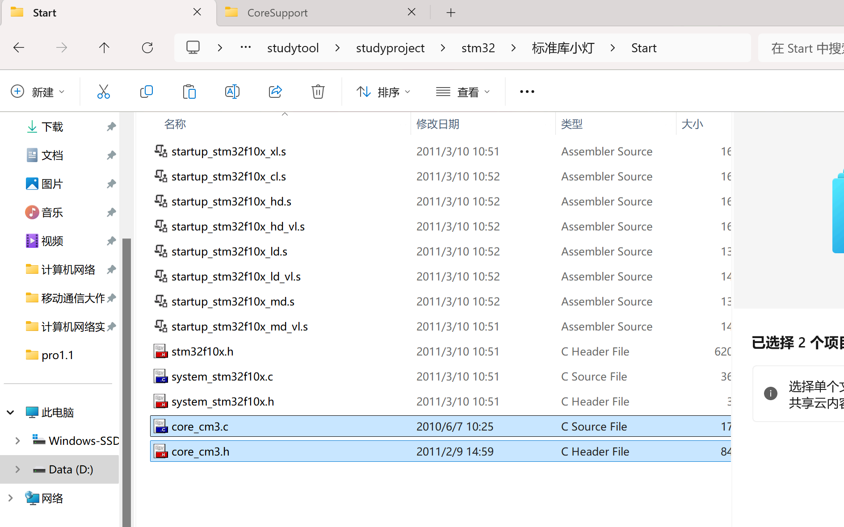844x527 pixels.
Task: Click the core_cm3.c file icon
Action: pos(161,427)
